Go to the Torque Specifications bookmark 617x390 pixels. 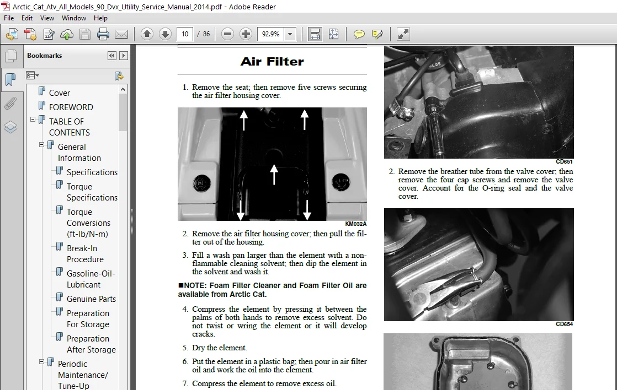[x=92, y=192]
